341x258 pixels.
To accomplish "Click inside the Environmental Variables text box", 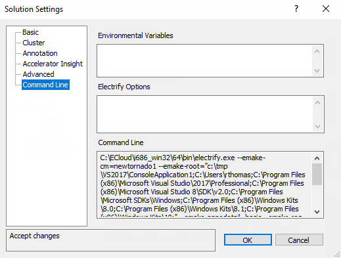I will (204, 60).
